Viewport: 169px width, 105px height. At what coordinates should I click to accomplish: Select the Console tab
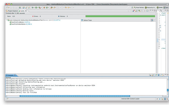coord(10,75)
